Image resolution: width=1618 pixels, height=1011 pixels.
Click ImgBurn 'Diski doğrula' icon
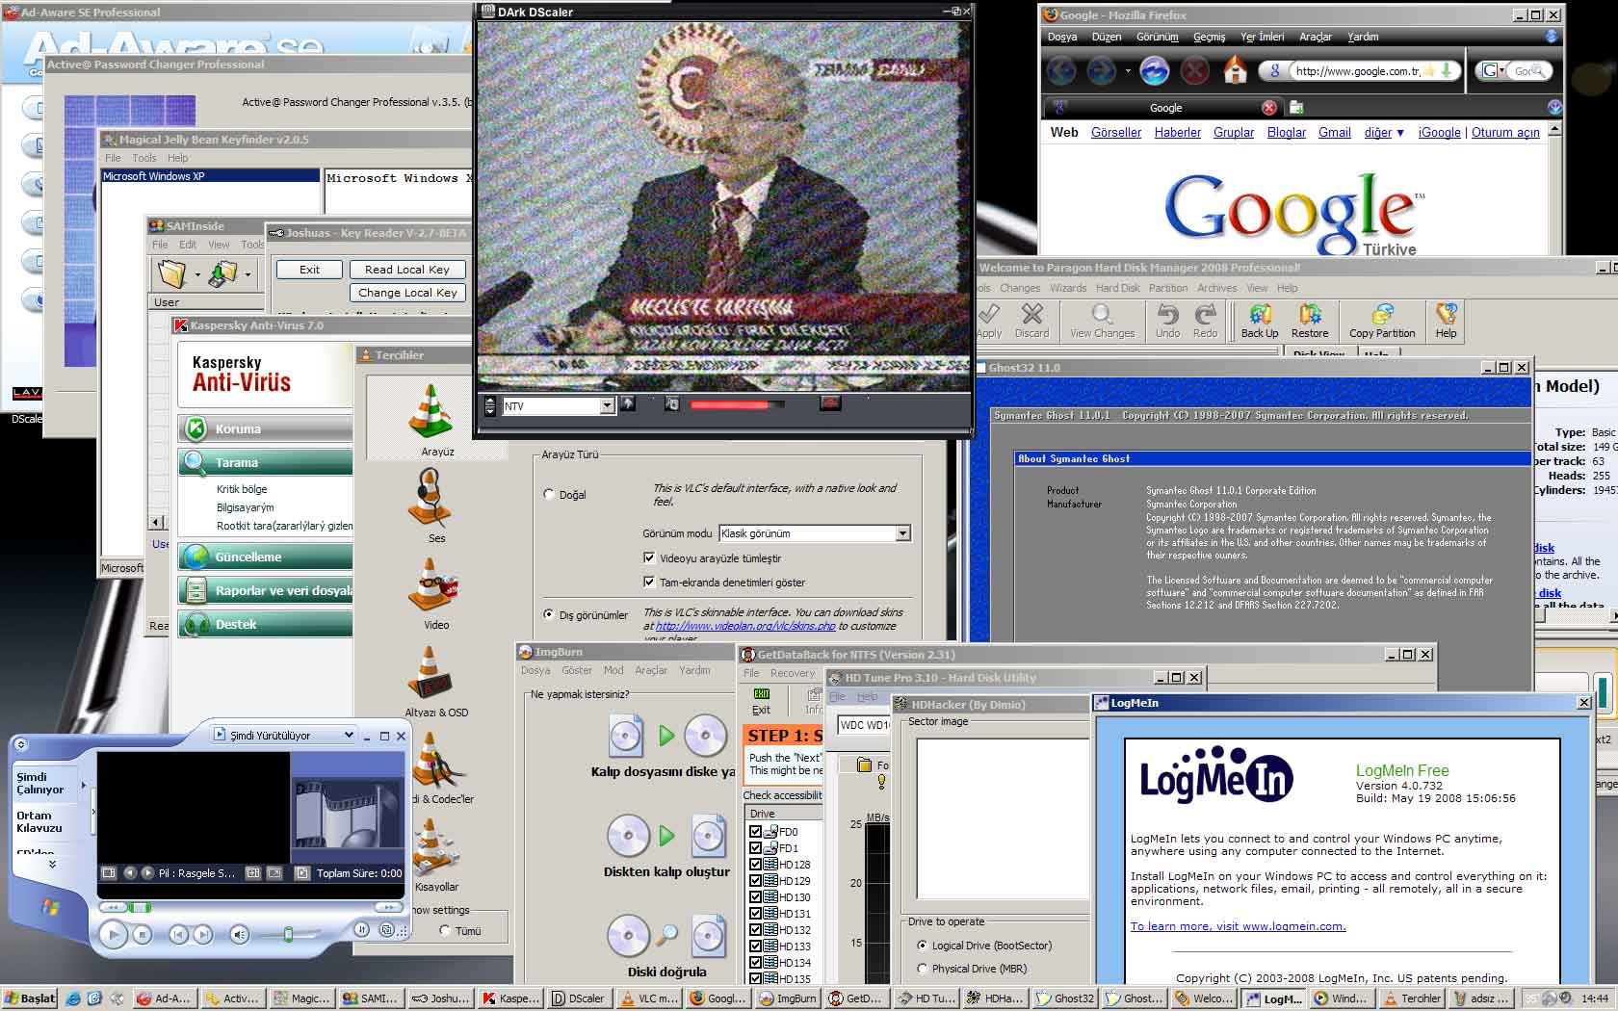click(x=667, y=937)
